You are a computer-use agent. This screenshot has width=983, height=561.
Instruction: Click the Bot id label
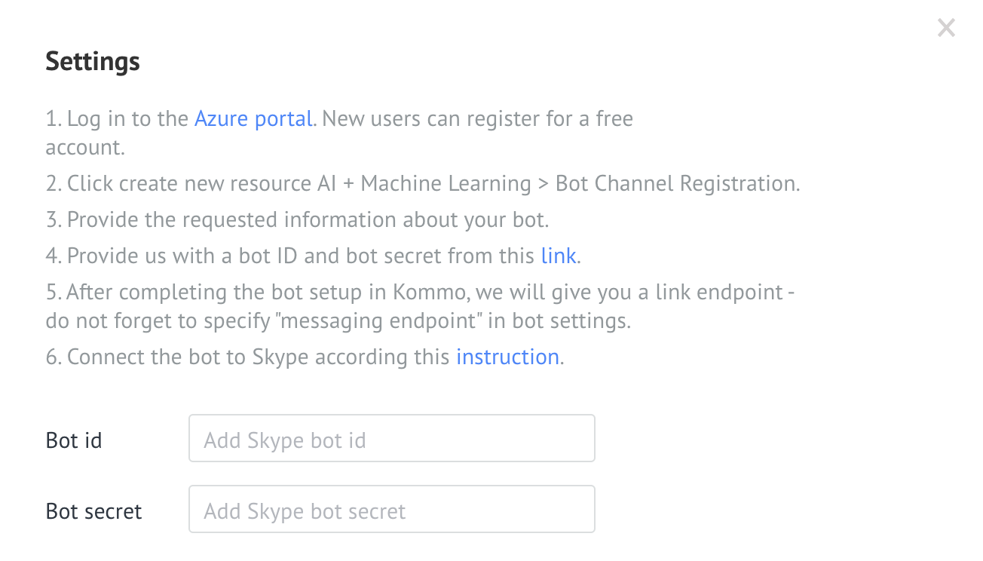(74, 440)
